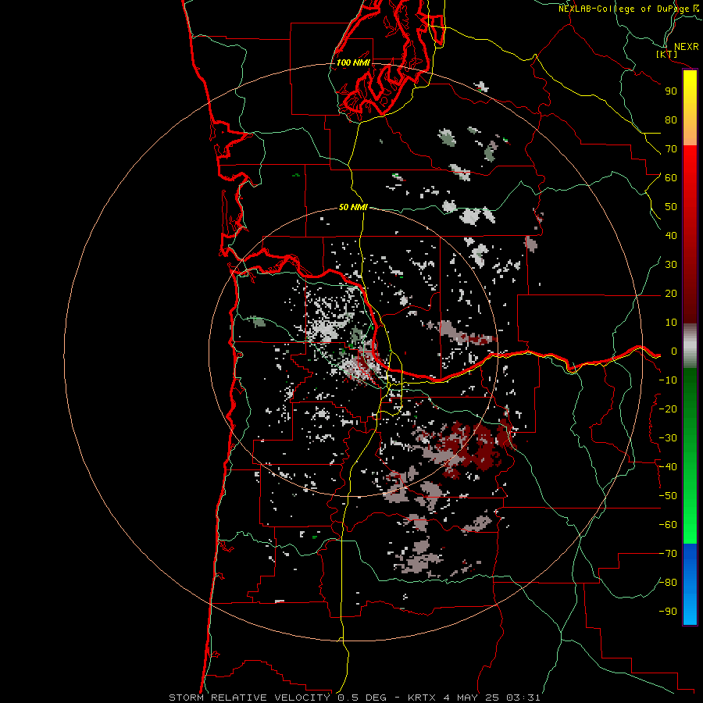This screenshot has width=703, height=703.
Task: Click the -80 value on the velocity scale
Action: 668,583
